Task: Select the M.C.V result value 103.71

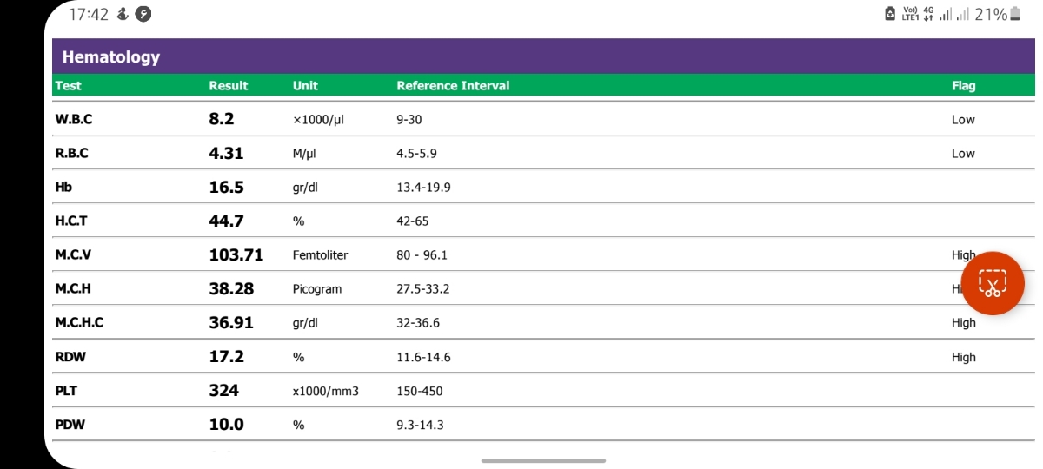Action: pos(236,254)
